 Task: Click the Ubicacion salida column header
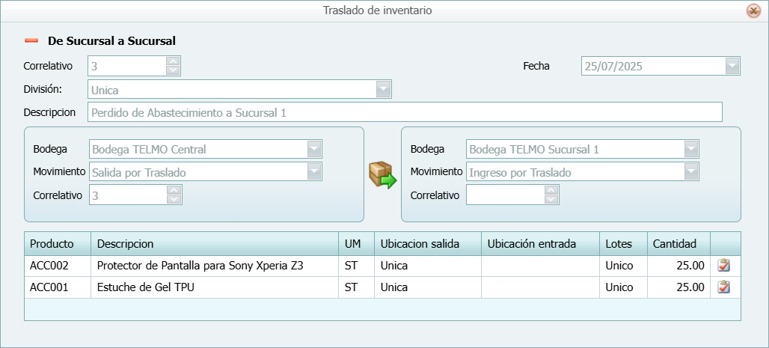(428, 243)
